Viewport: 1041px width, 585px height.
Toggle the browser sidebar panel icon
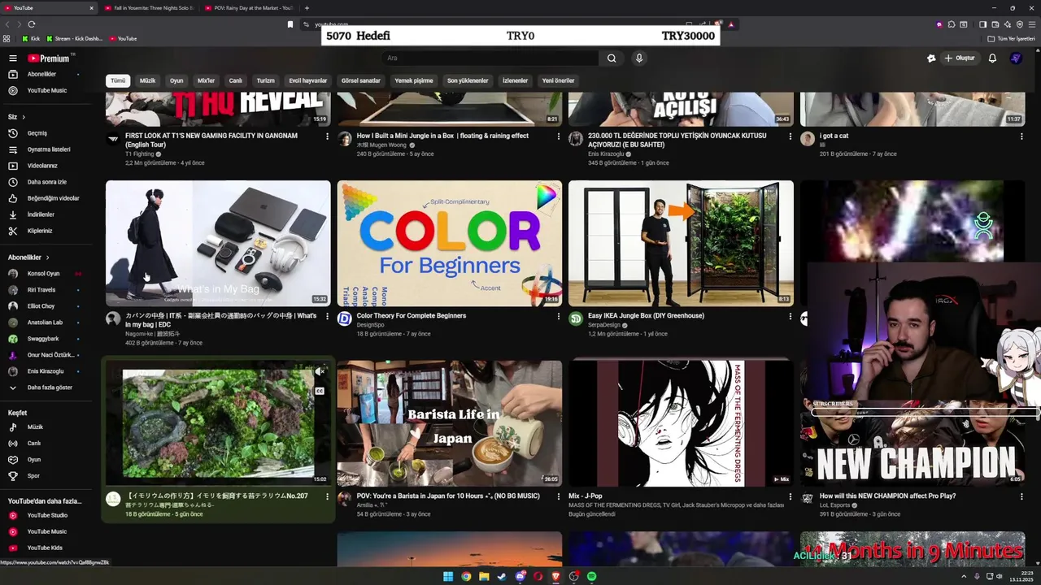[x=982, y=24]
